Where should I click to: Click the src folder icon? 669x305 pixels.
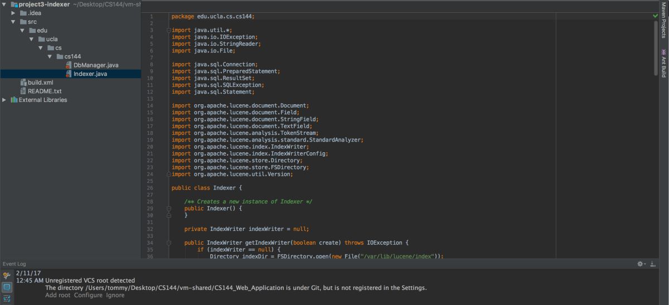(x=23, y=22)
